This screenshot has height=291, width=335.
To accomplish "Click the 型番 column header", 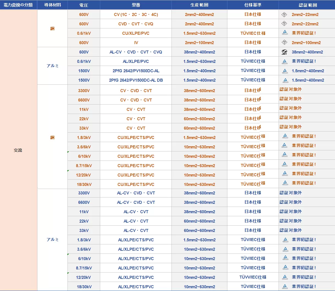I will [x=136, y=5].
